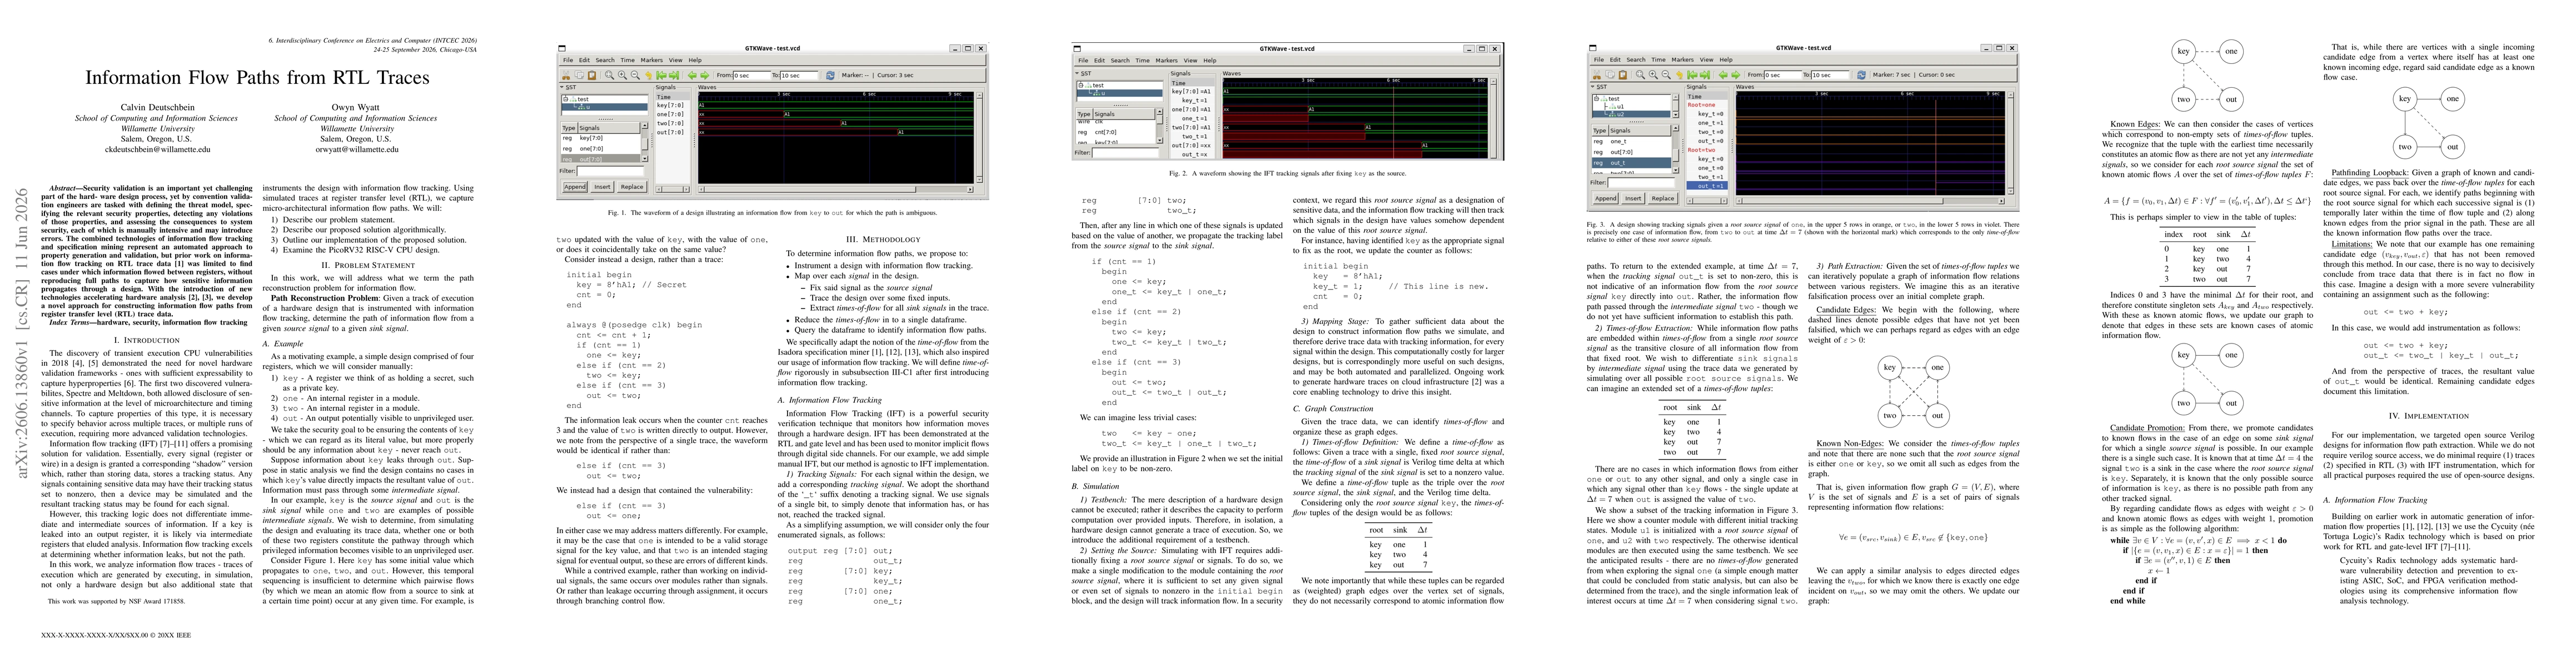Open the View menu in Fig. 3 GTKWave

coord(1707,60)
